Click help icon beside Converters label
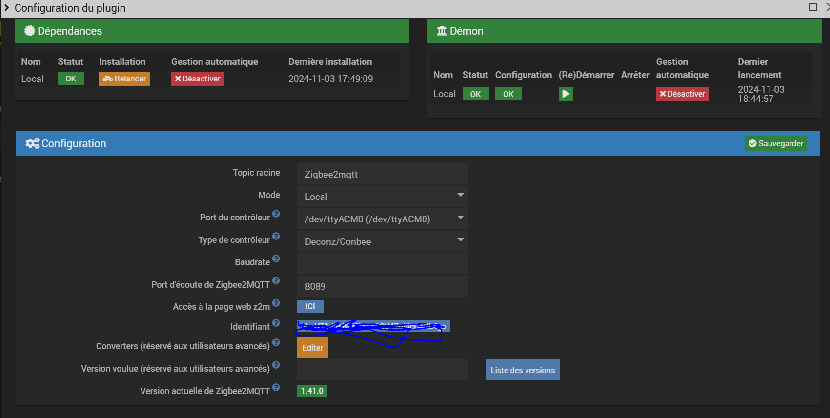The height and width of the screenshot is (418, 830). click(276, 342)
